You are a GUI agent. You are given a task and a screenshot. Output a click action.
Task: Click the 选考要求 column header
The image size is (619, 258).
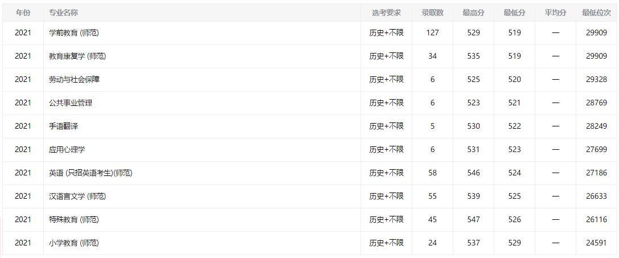[386, 13]
